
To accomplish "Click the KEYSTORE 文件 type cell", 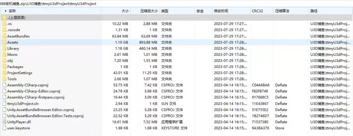I will pyautogui.click(x=174, y=128).
